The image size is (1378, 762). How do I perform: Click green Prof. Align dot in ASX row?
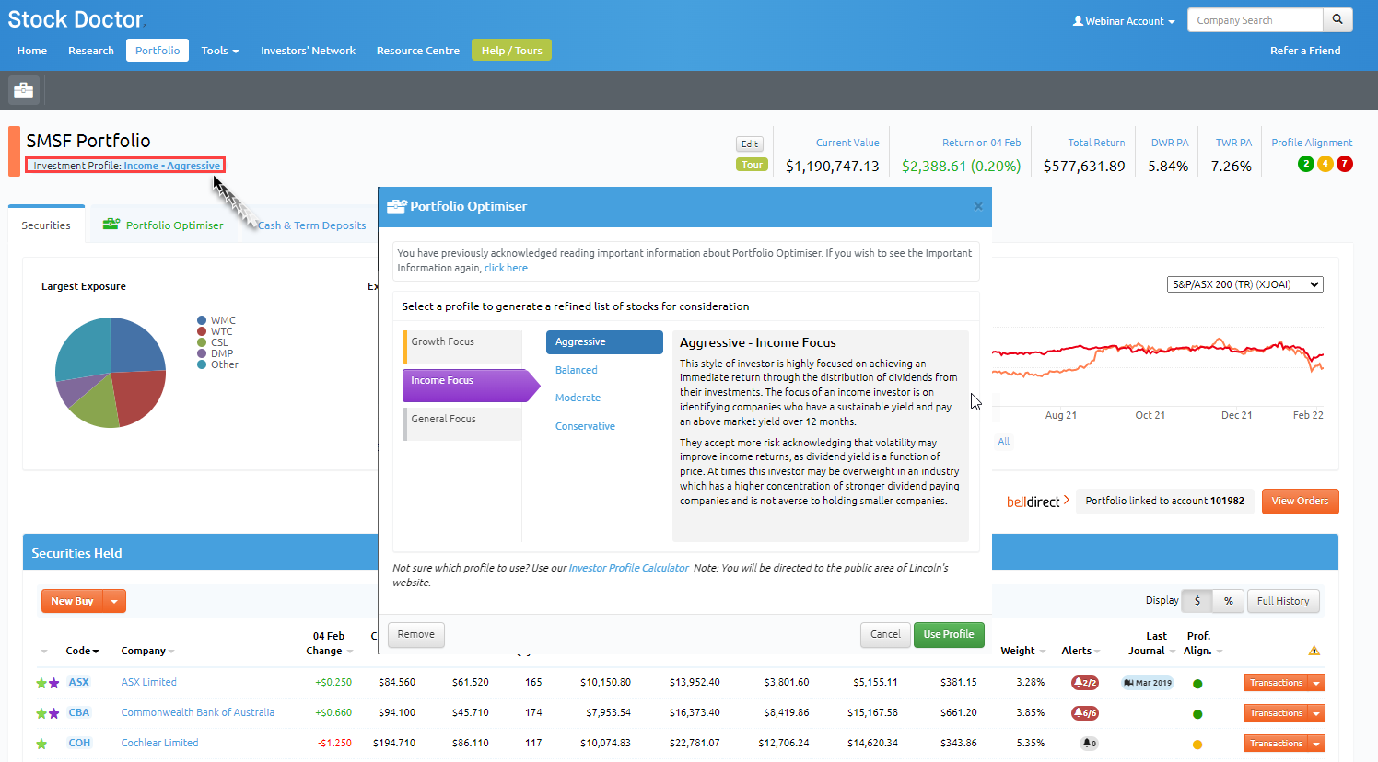click(x=1197, y=684)
